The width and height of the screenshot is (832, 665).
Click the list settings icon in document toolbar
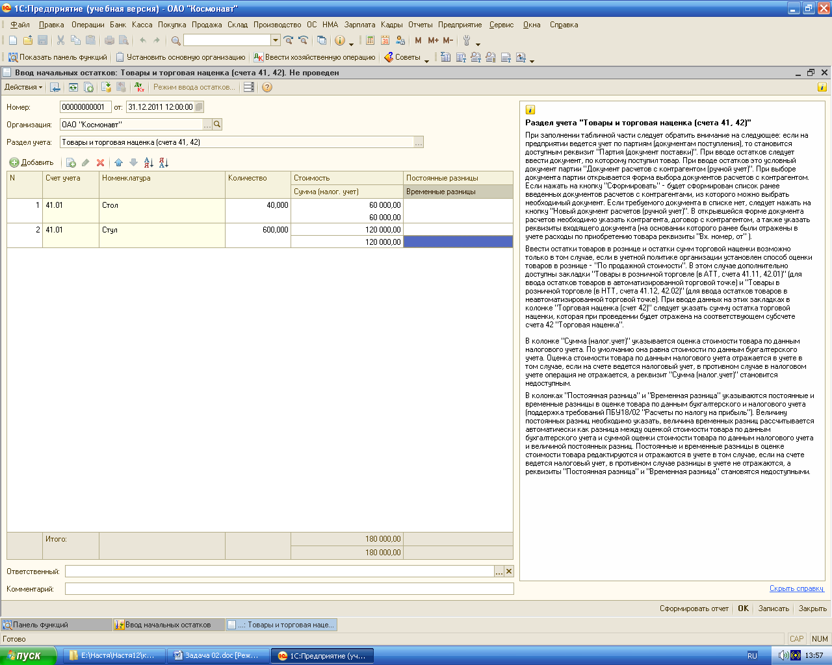[248, 87]
